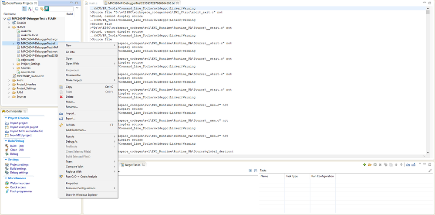The height and width of the screenshot is (215, 435).
Task: Expand the Prefix folder
Action: click(x=9, y=80)
